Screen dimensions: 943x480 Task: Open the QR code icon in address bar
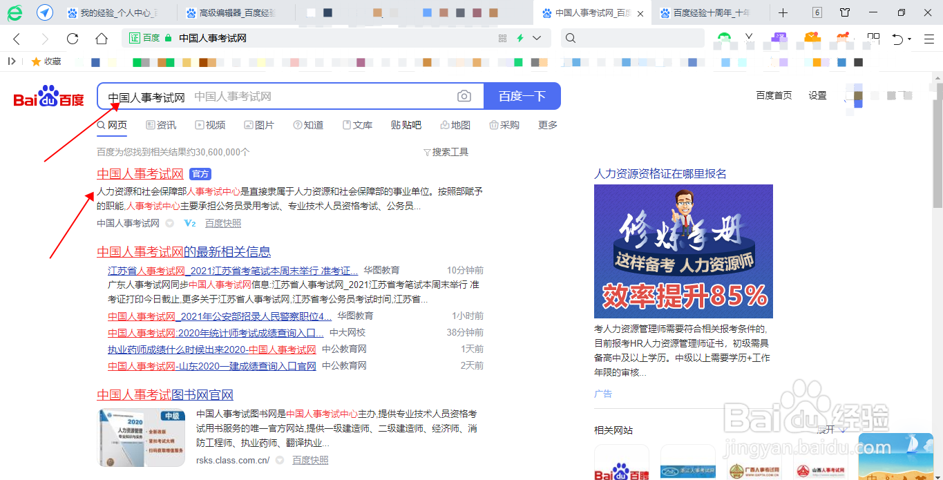(503, 38)
